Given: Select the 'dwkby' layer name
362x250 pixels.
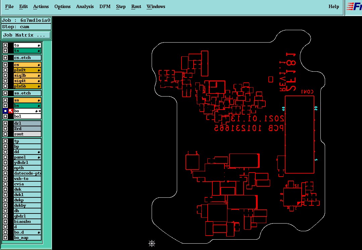Looking at the screenshot, I should (x=27, y=205).
